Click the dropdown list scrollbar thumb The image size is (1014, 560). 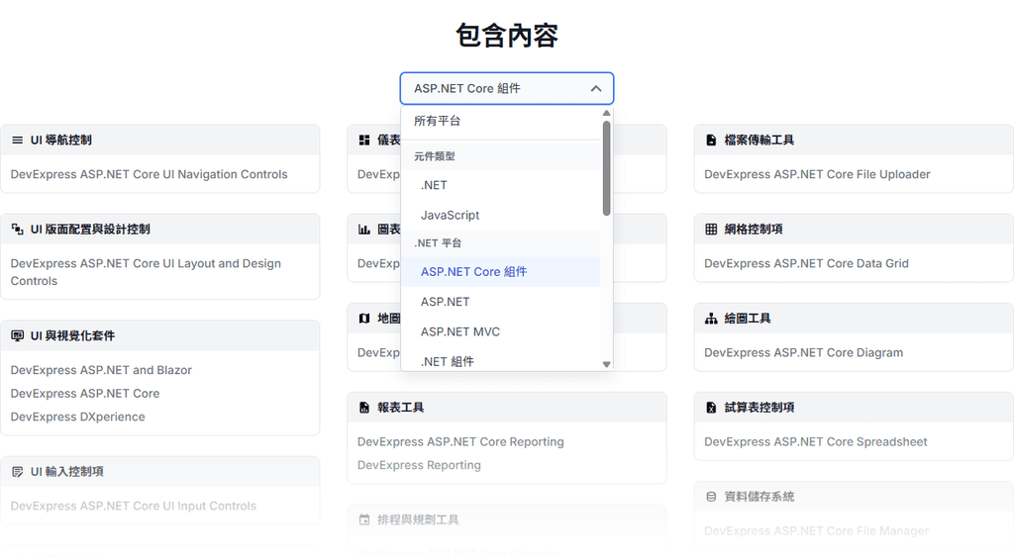coord(606,168)
